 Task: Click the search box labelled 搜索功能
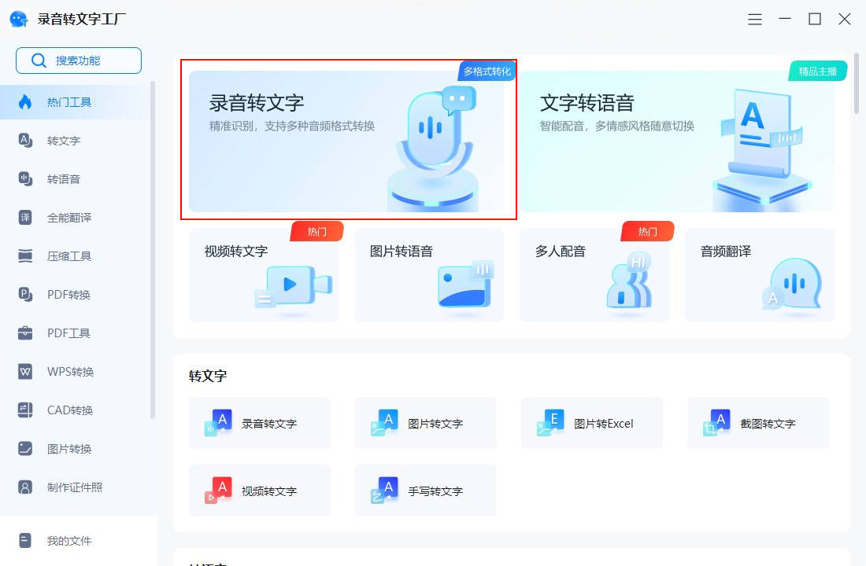[79, 60]
